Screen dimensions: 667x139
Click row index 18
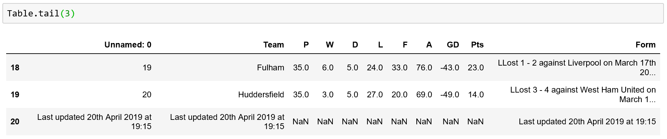click(15, 68)
